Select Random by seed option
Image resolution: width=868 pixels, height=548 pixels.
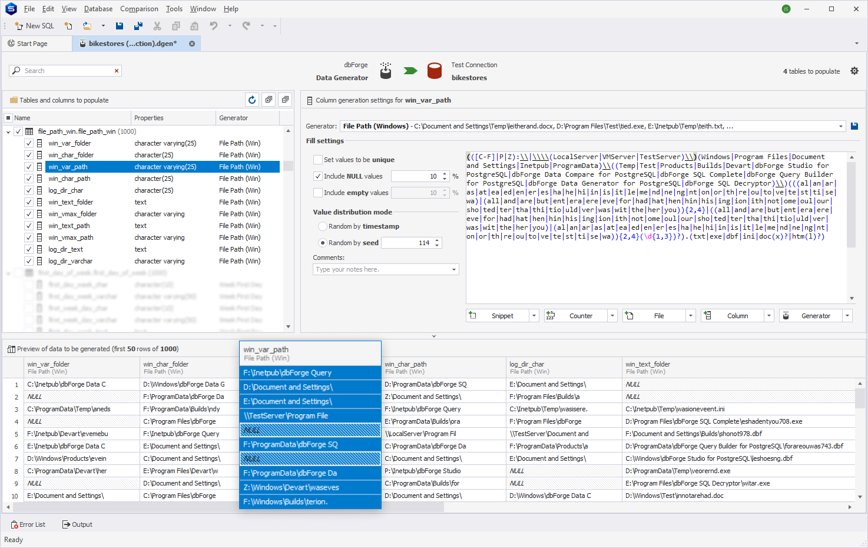coord(322,243)
